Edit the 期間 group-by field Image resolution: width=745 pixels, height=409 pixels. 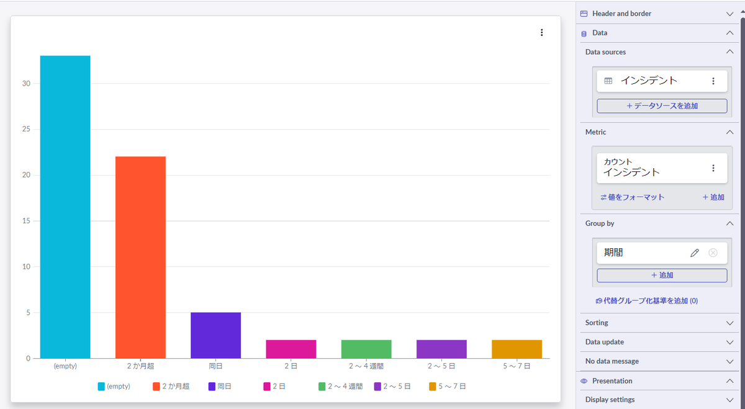click(x=695, y=253)
